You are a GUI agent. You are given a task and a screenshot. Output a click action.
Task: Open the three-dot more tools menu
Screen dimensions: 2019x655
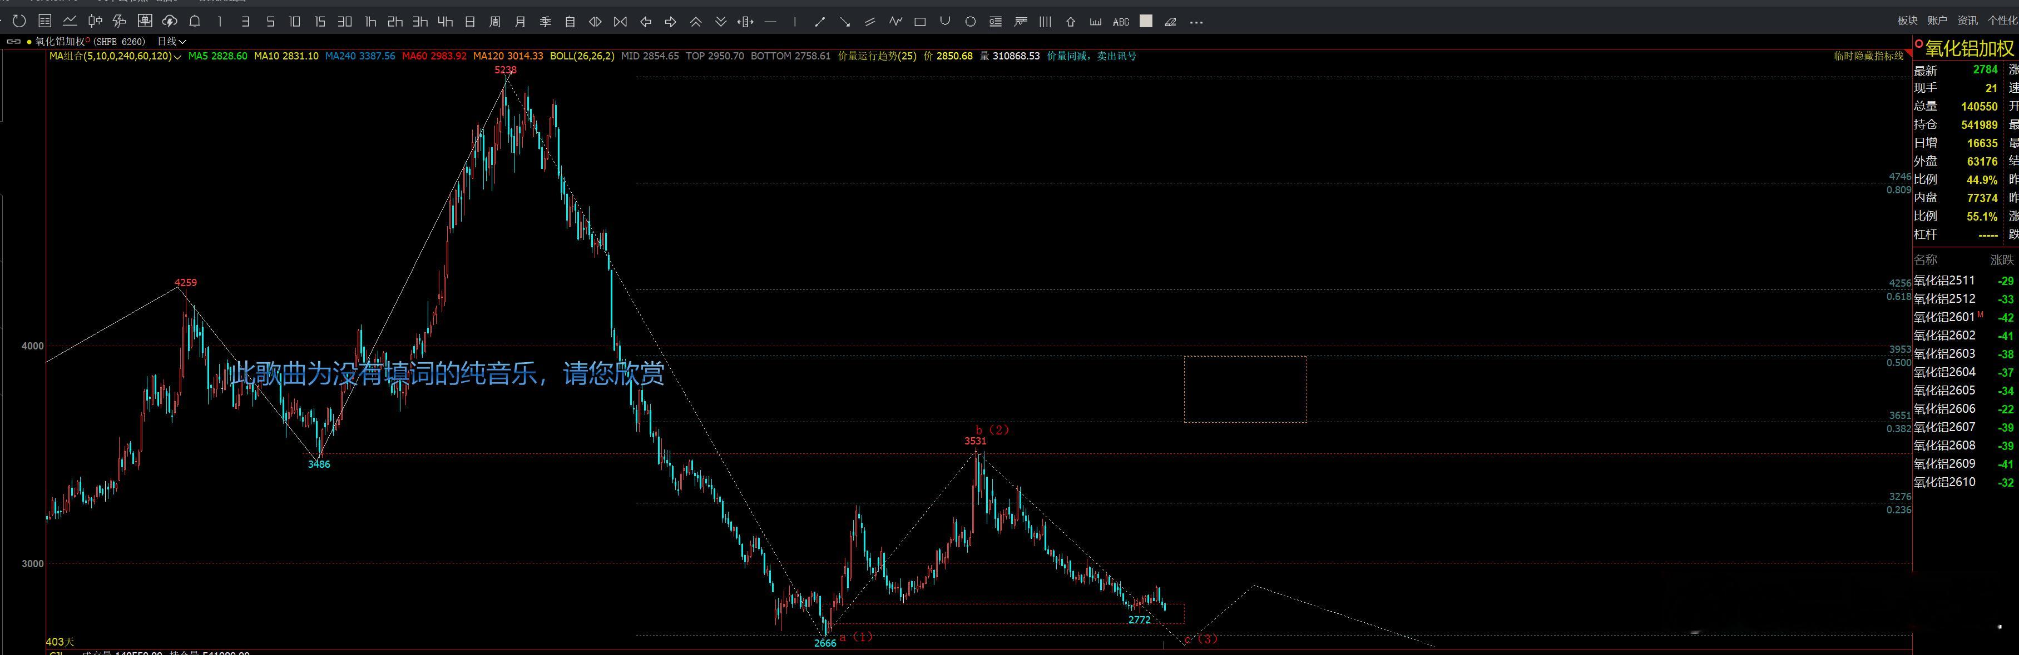point(1196,22)
